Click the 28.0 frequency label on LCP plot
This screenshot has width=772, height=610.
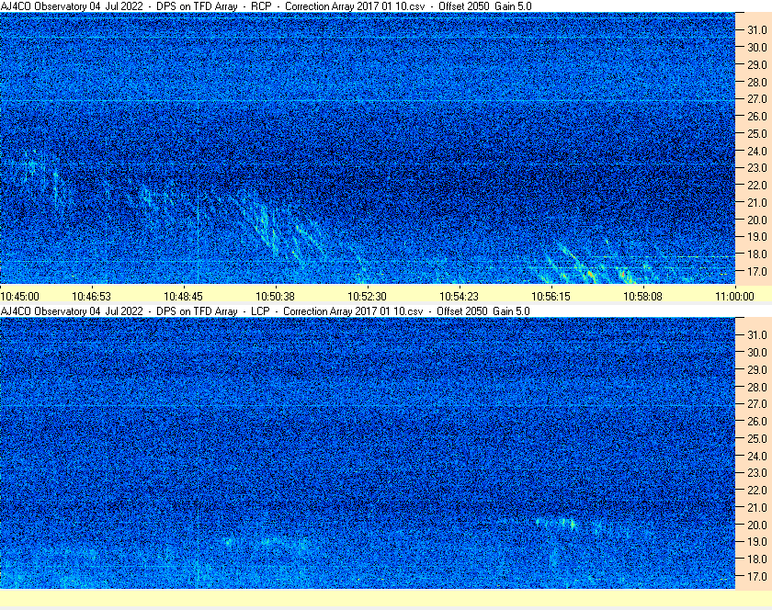[x=757, y=387]
